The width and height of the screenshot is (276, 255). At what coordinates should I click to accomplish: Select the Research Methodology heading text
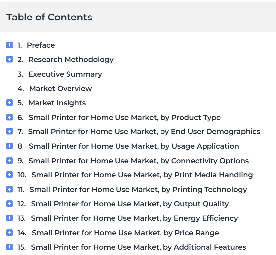71,60
